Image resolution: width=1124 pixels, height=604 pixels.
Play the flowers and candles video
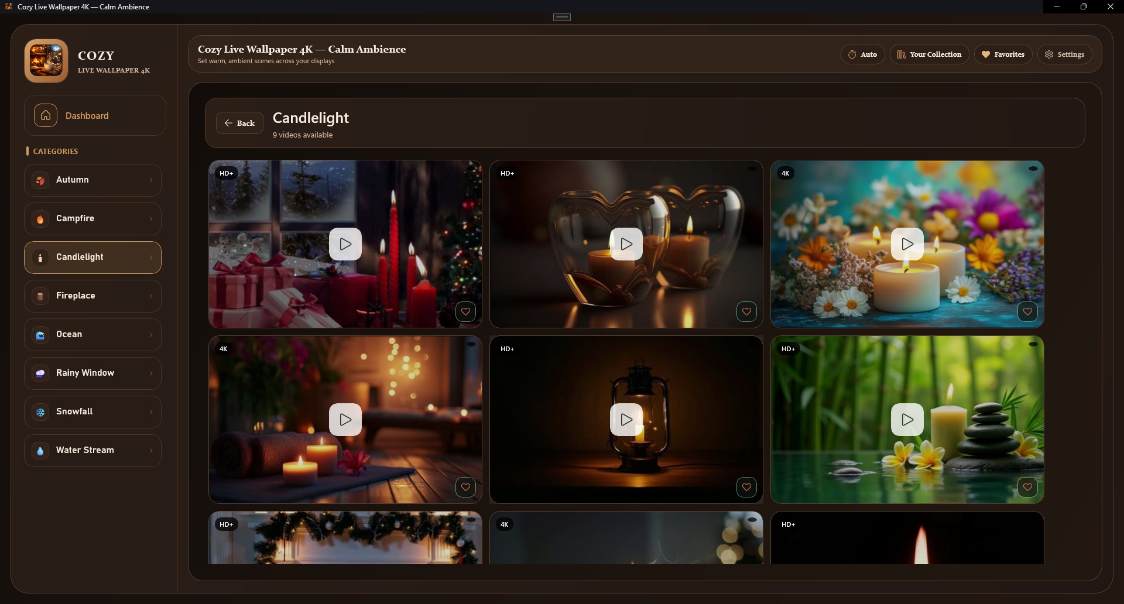907,244
